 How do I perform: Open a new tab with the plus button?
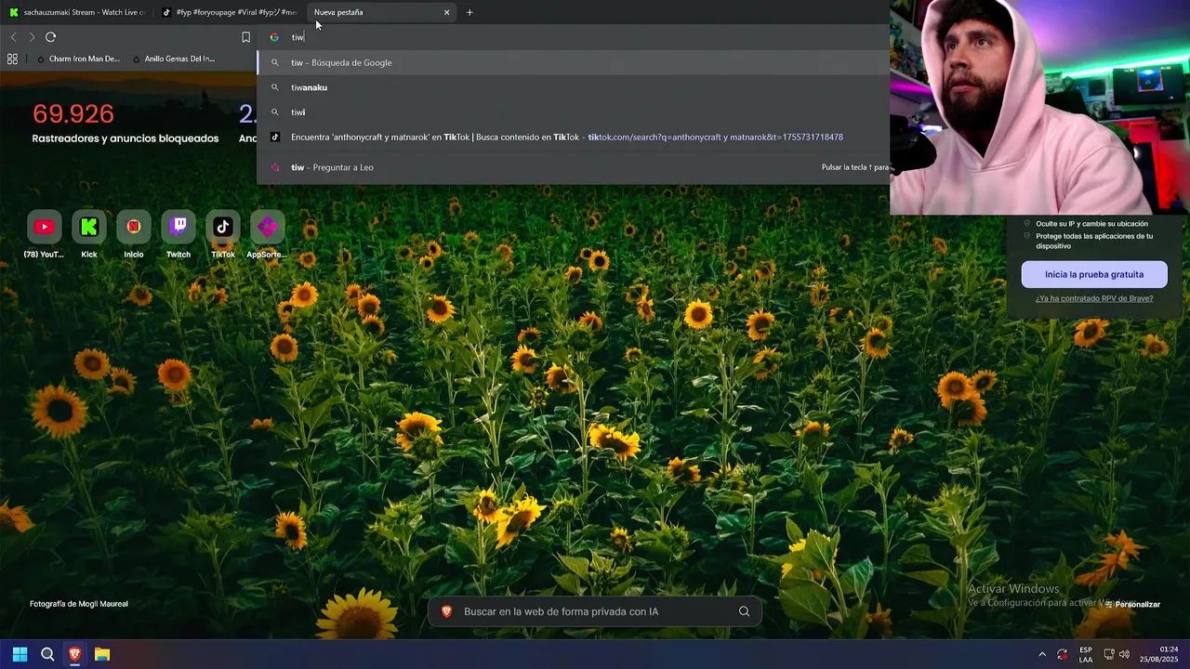coord(469,12)
